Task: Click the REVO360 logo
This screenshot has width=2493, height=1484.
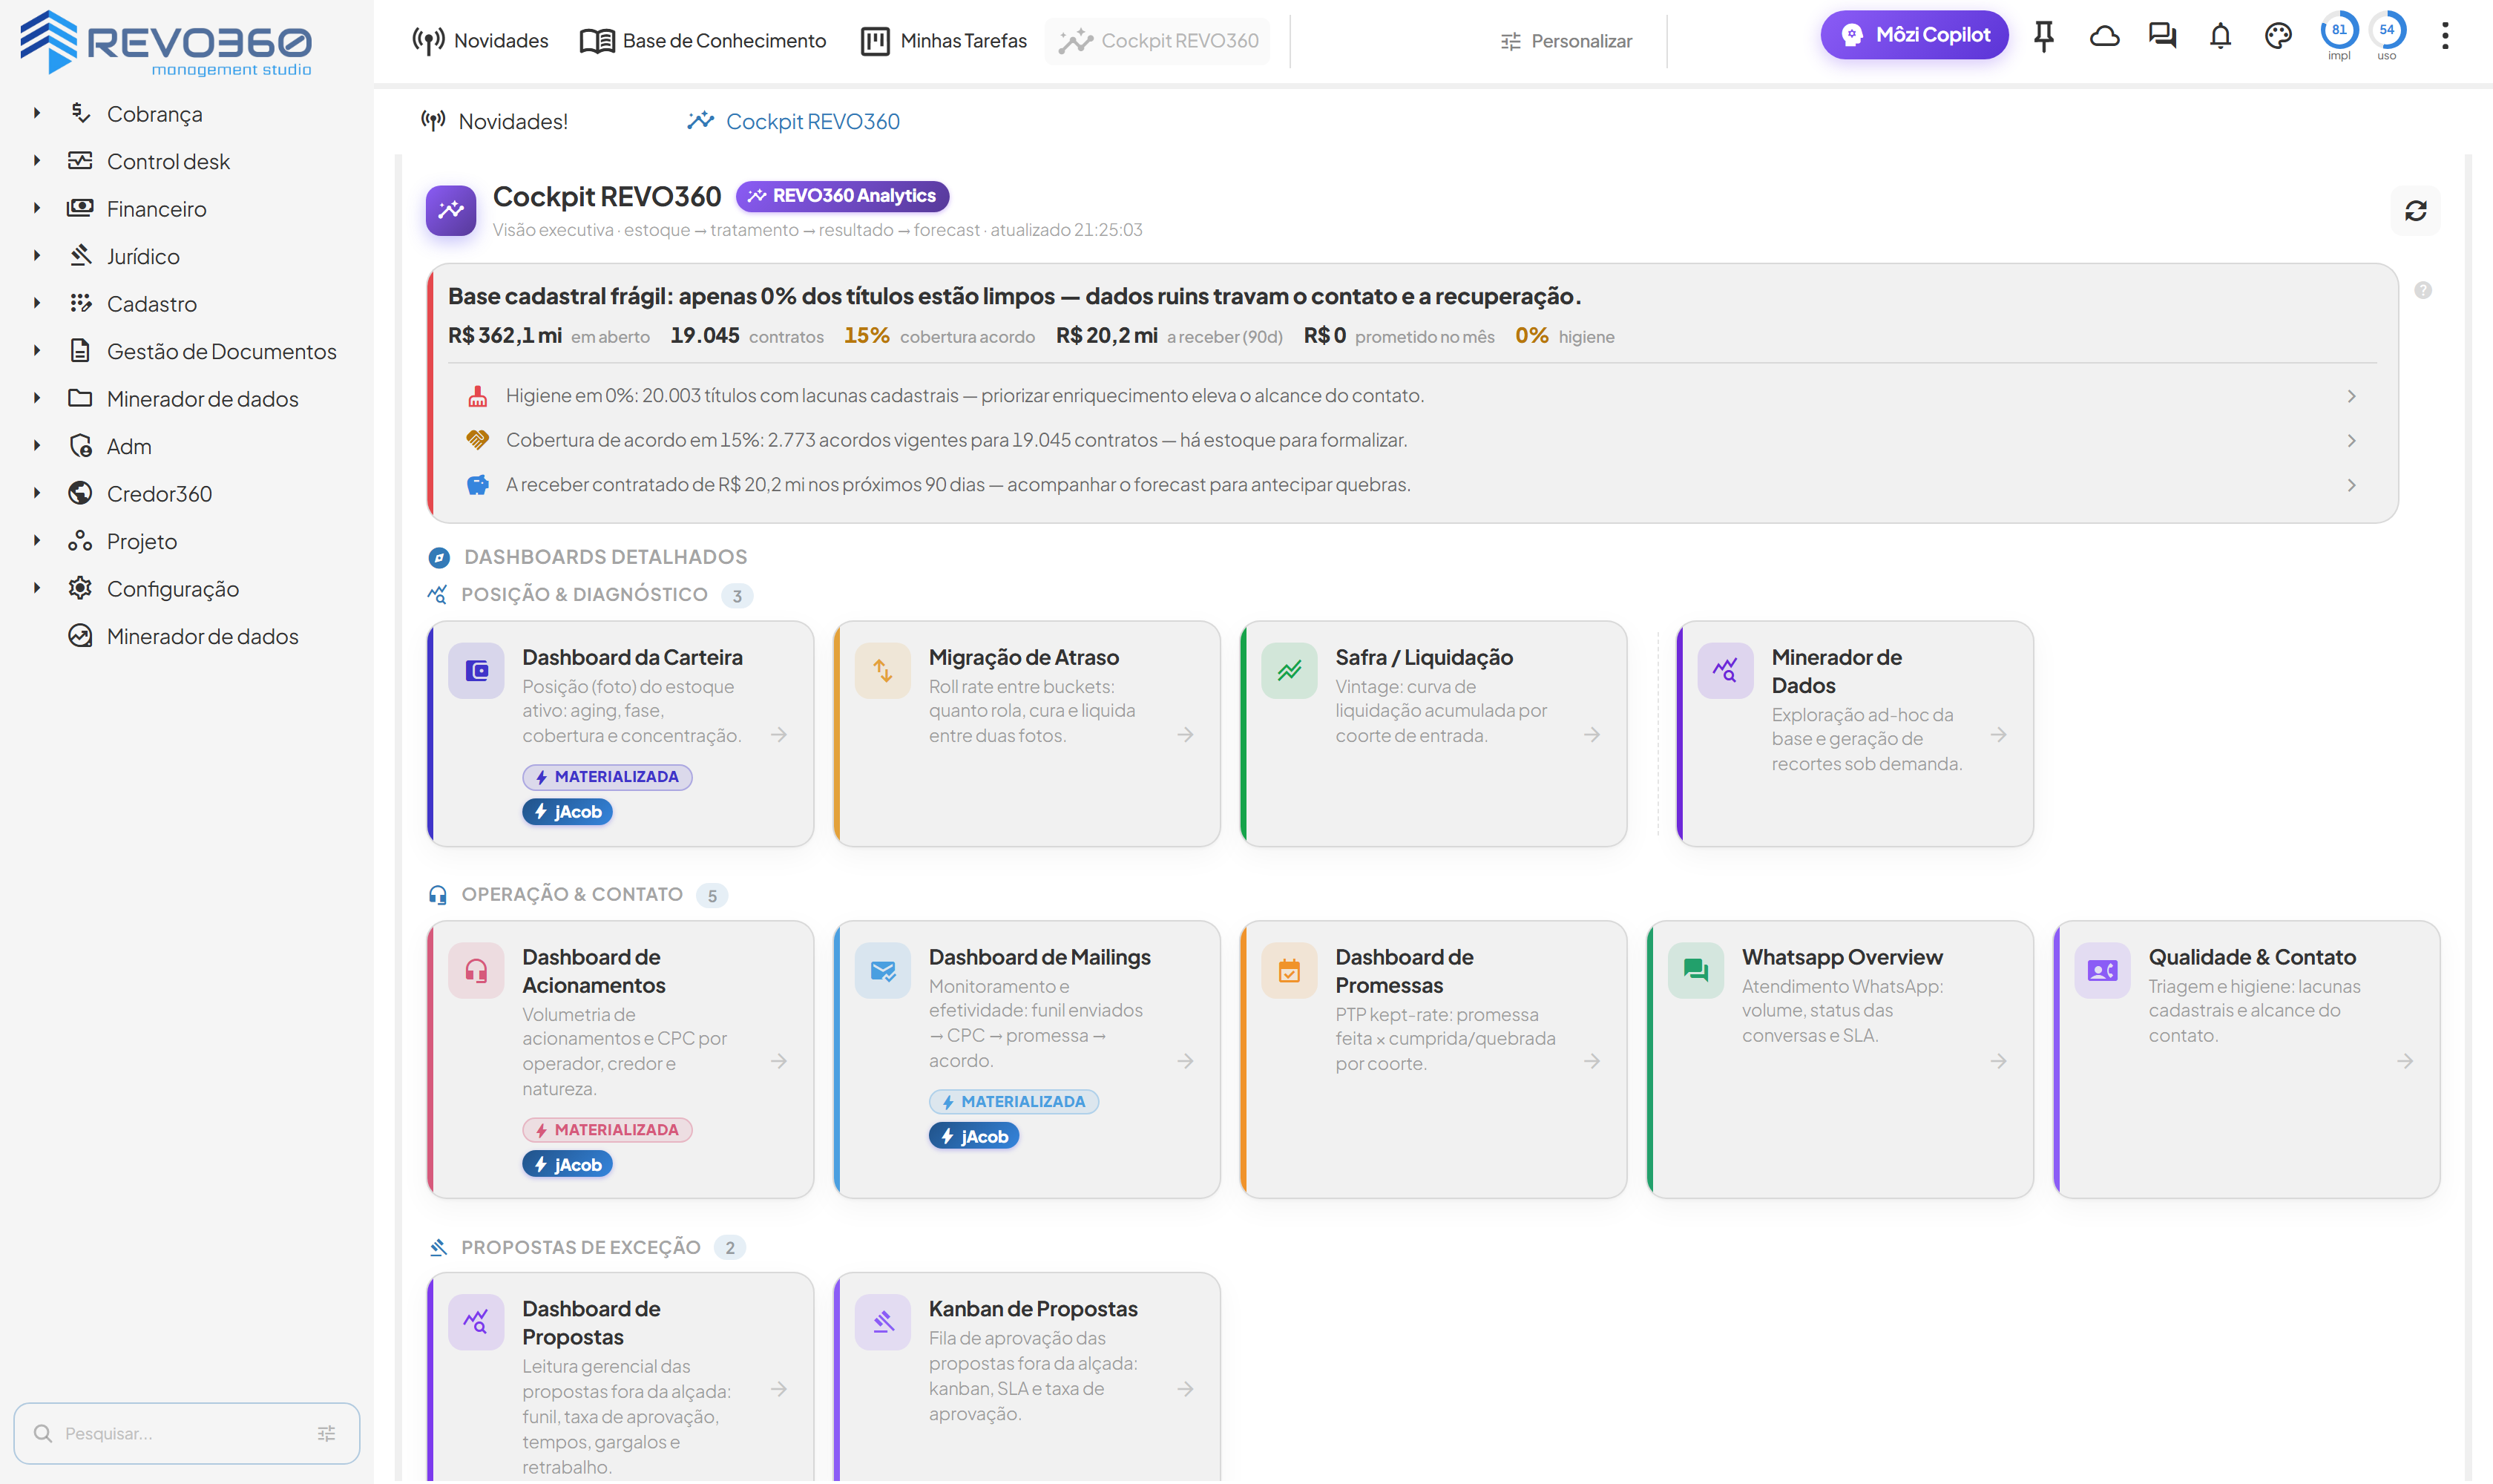Action: pyautogui.click(x=166, y=42)
